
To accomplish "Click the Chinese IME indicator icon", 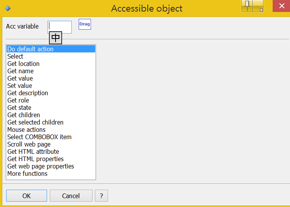I will tap(56, 38).
